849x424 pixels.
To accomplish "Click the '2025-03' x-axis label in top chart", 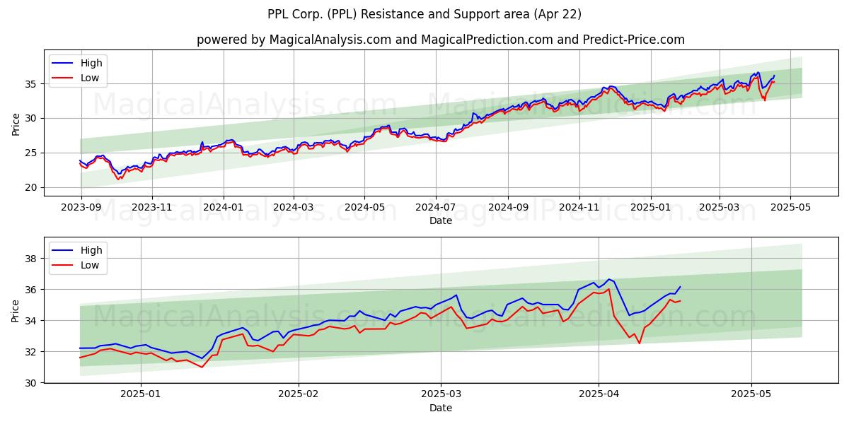I will 720,207.
